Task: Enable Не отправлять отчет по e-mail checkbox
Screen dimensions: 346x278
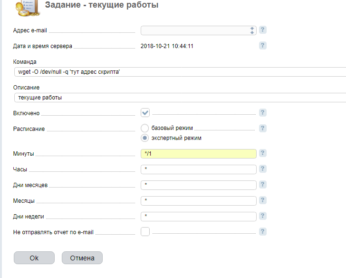Action: tap(145, 232)
